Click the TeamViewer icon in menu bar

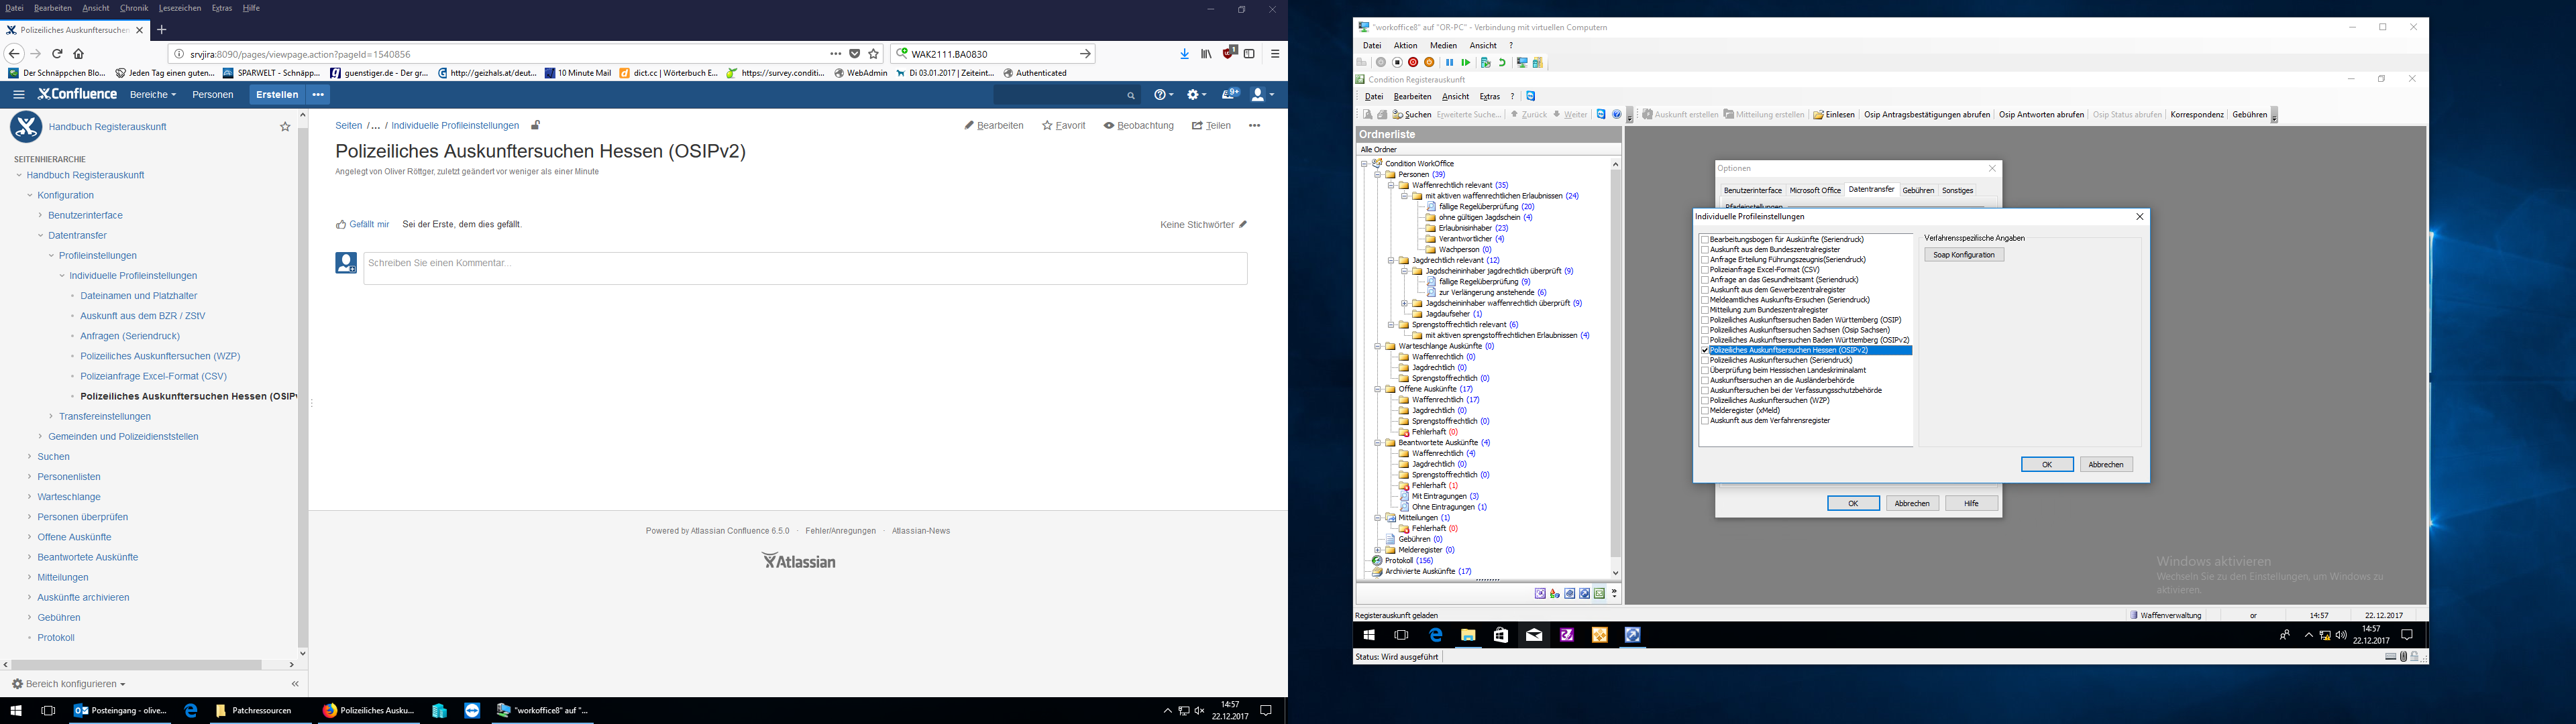click(x=1531, y=96)
